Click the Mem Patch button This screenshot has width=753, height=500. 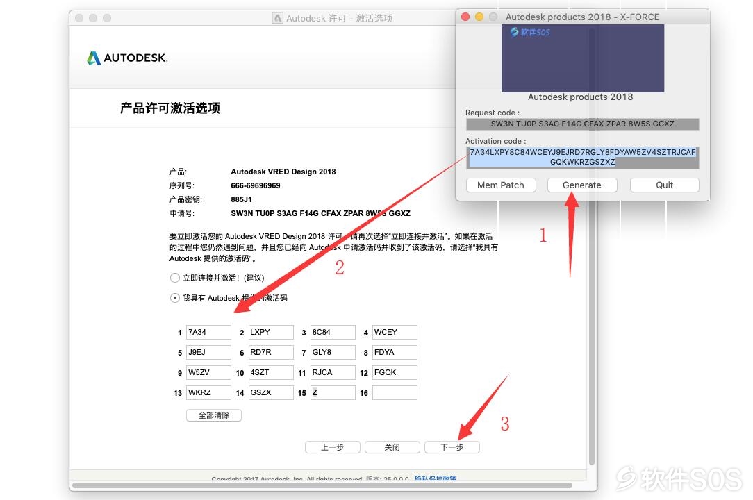click(501, 185)
